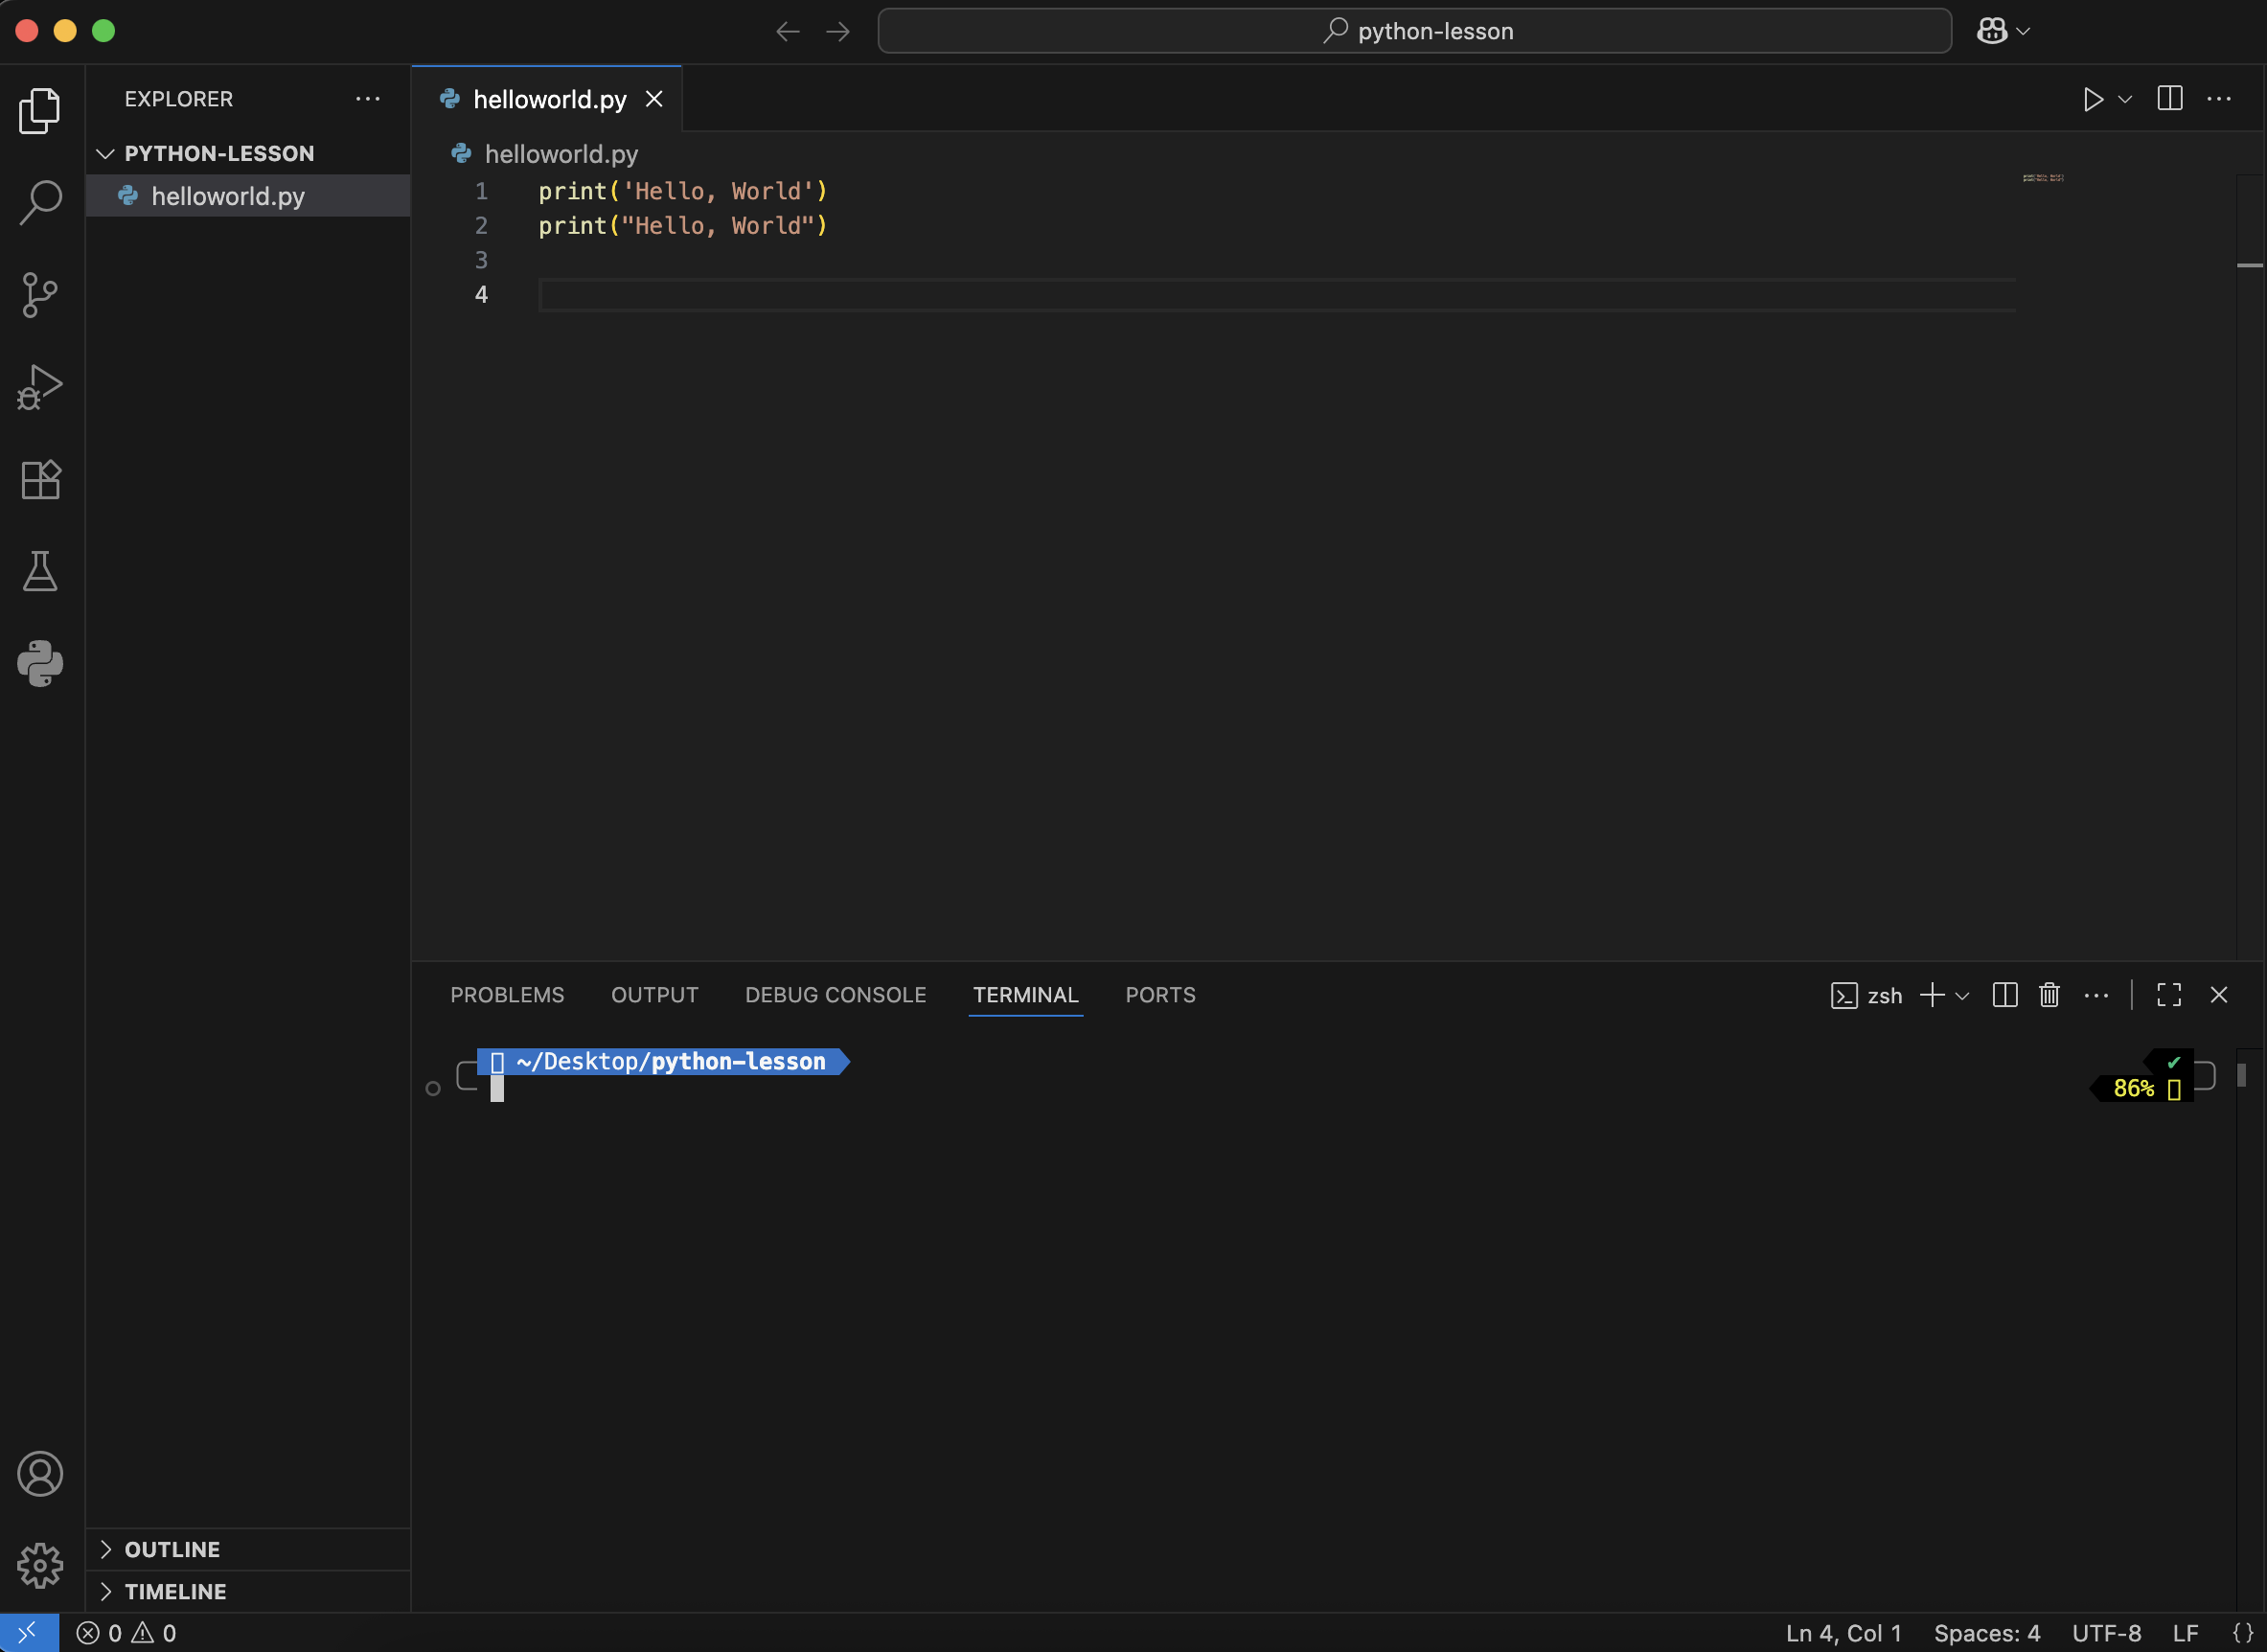
Task: Click the print('Hello, World') code line
Action: (x=683, y=191)
